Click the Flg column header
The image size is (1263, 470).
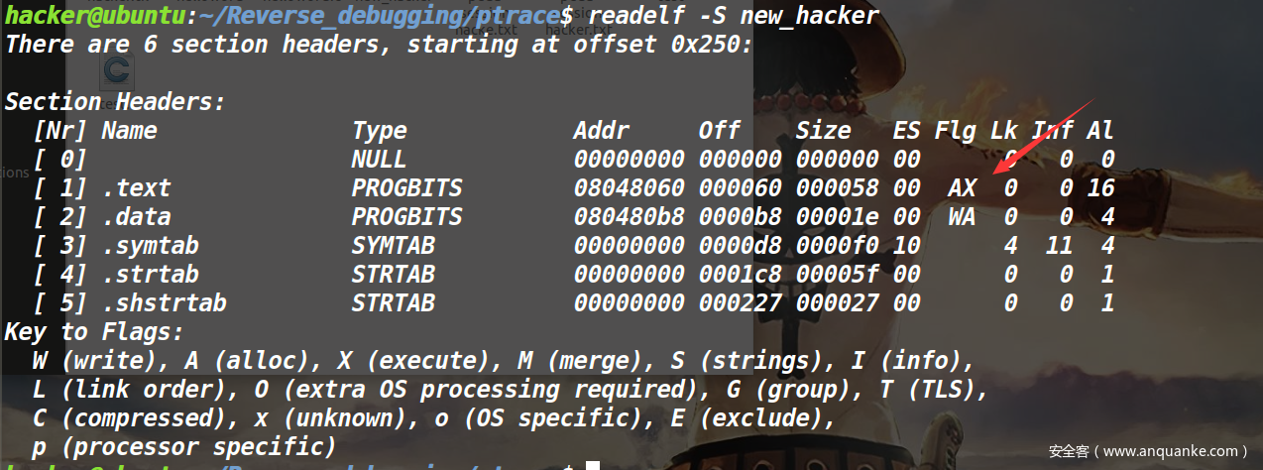click(955, 131)
